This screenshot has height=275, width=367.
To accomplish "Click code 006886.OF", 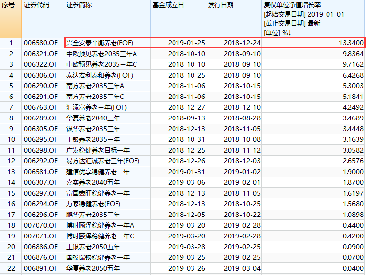I will (40, 247).
